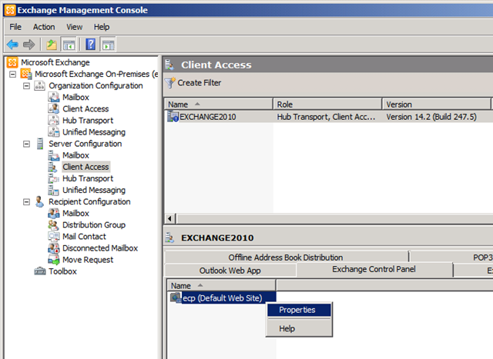Click the Mail Contact icon

tap(54, 237)
